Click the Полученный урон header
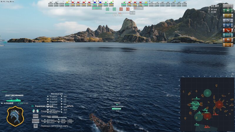235x132 pixels. click(57, 94)
